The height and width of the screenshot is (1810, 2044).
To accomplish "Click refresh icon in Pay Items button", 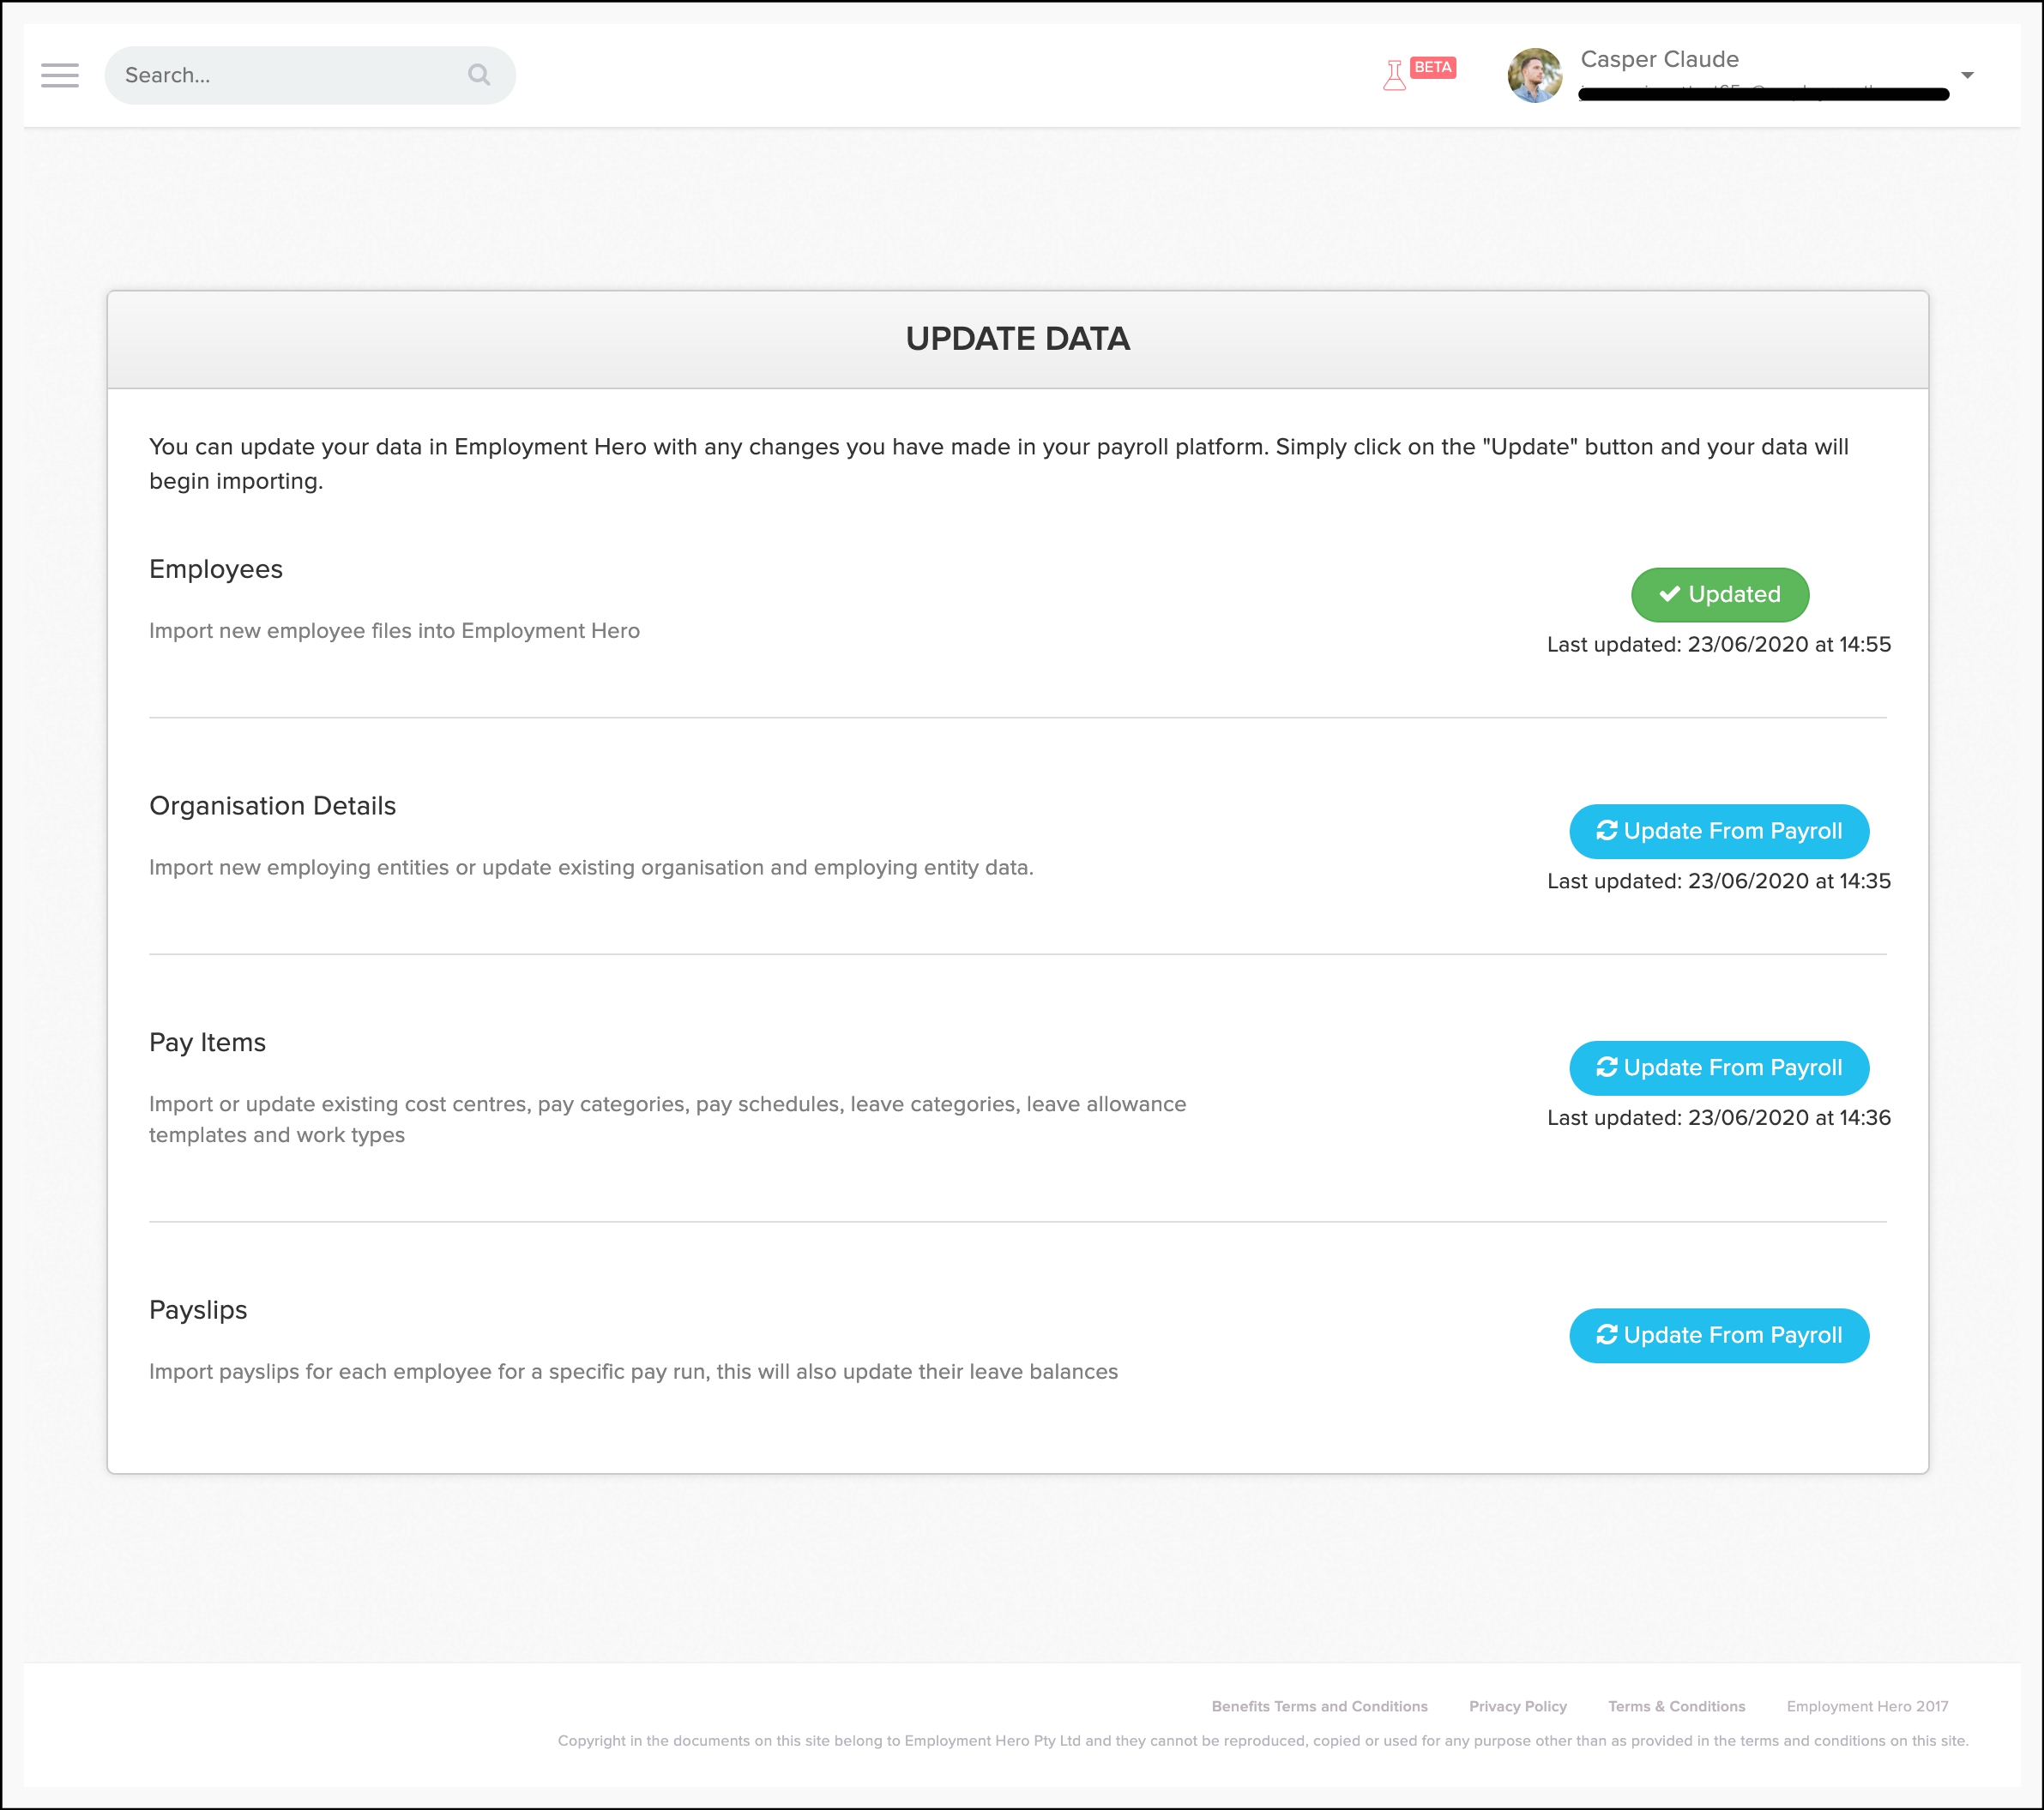I will 1606,1067.
